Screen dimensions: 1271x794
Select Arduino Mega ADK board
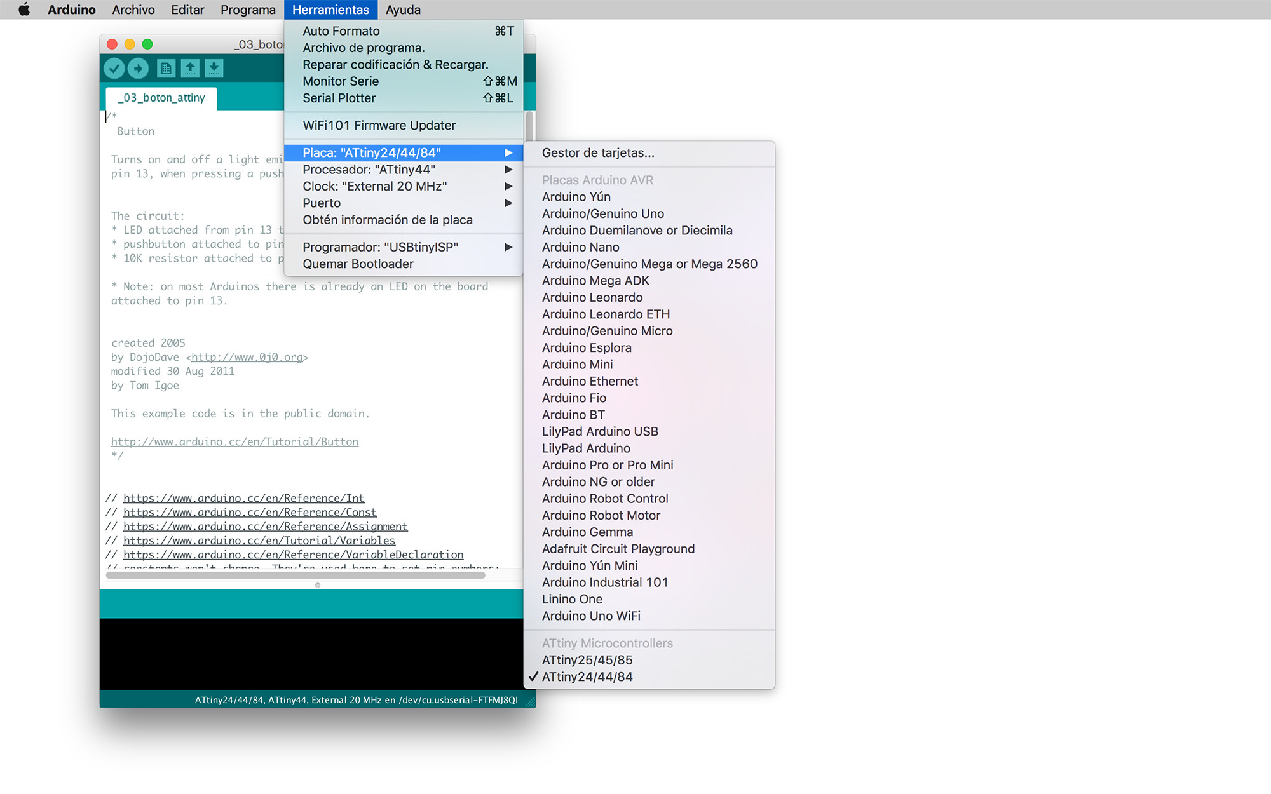(x=649, y=281)
